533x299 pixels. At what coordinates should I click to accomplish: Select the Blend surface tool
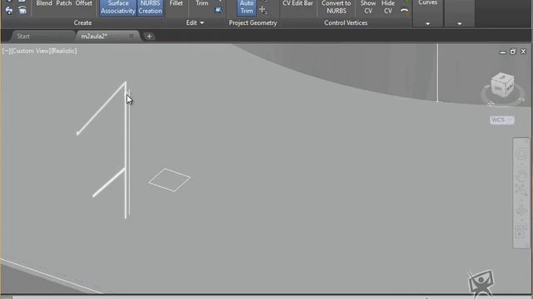(44, 3)
